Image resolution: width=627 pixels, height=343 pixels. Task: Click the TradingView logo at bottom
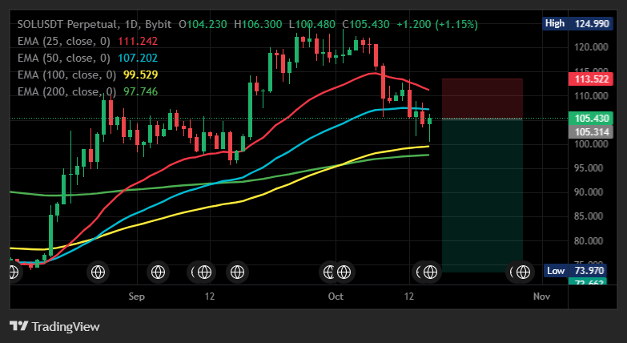click(x=54, y=327)
